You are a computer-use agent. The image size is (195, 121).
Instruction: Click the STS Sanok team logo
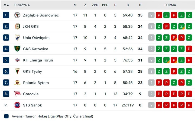[x=17, y=105]
